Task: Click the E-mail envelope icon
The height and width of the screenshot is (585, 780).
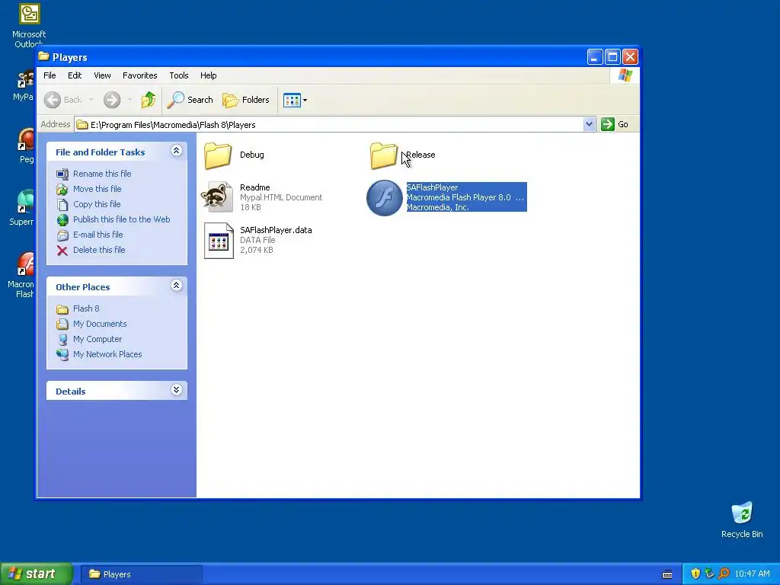Action: pyautogui.click(x=62, y=235)
